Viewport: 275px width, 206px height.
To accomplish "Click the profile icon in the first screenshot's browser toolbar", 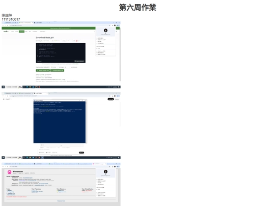I will click(115, 25).
